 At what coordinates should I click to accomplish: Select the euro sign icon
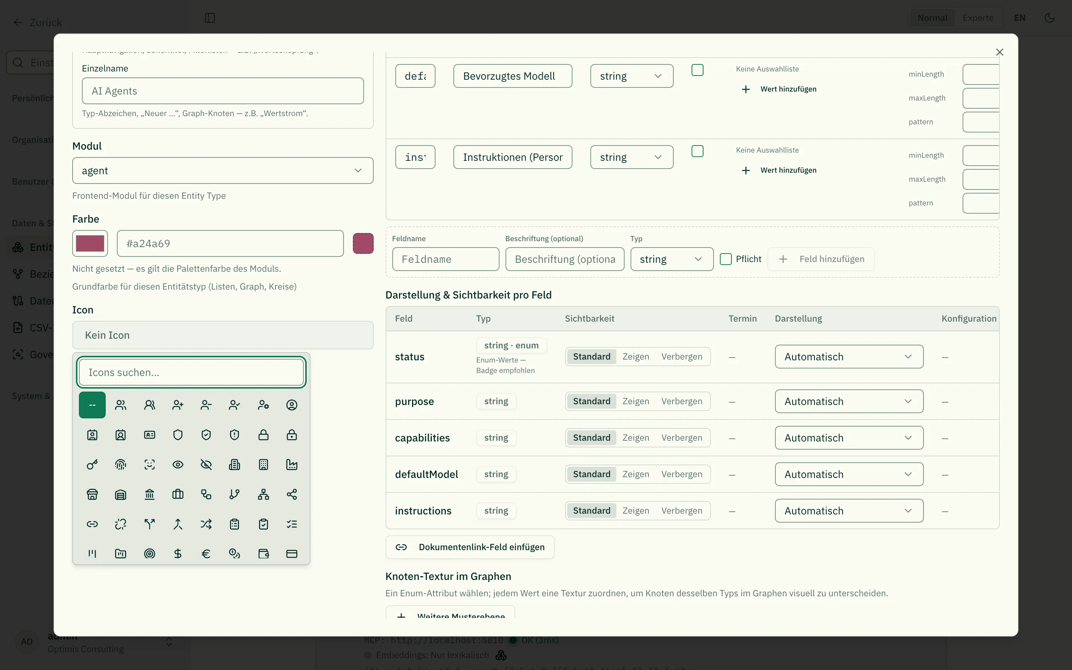[x=206, y=553]
